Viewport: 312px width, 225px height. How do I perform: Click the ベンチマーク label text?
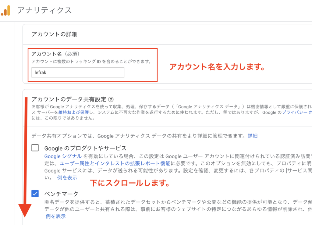pyautogui.click(x=61, y=194)
